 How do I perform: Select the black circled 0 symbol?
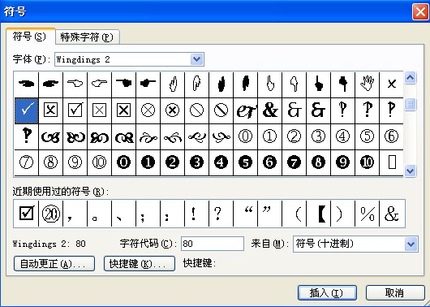click(123, 162)
